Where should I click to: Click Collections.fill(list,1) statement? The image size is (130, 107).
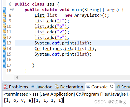tap(66, 49)
